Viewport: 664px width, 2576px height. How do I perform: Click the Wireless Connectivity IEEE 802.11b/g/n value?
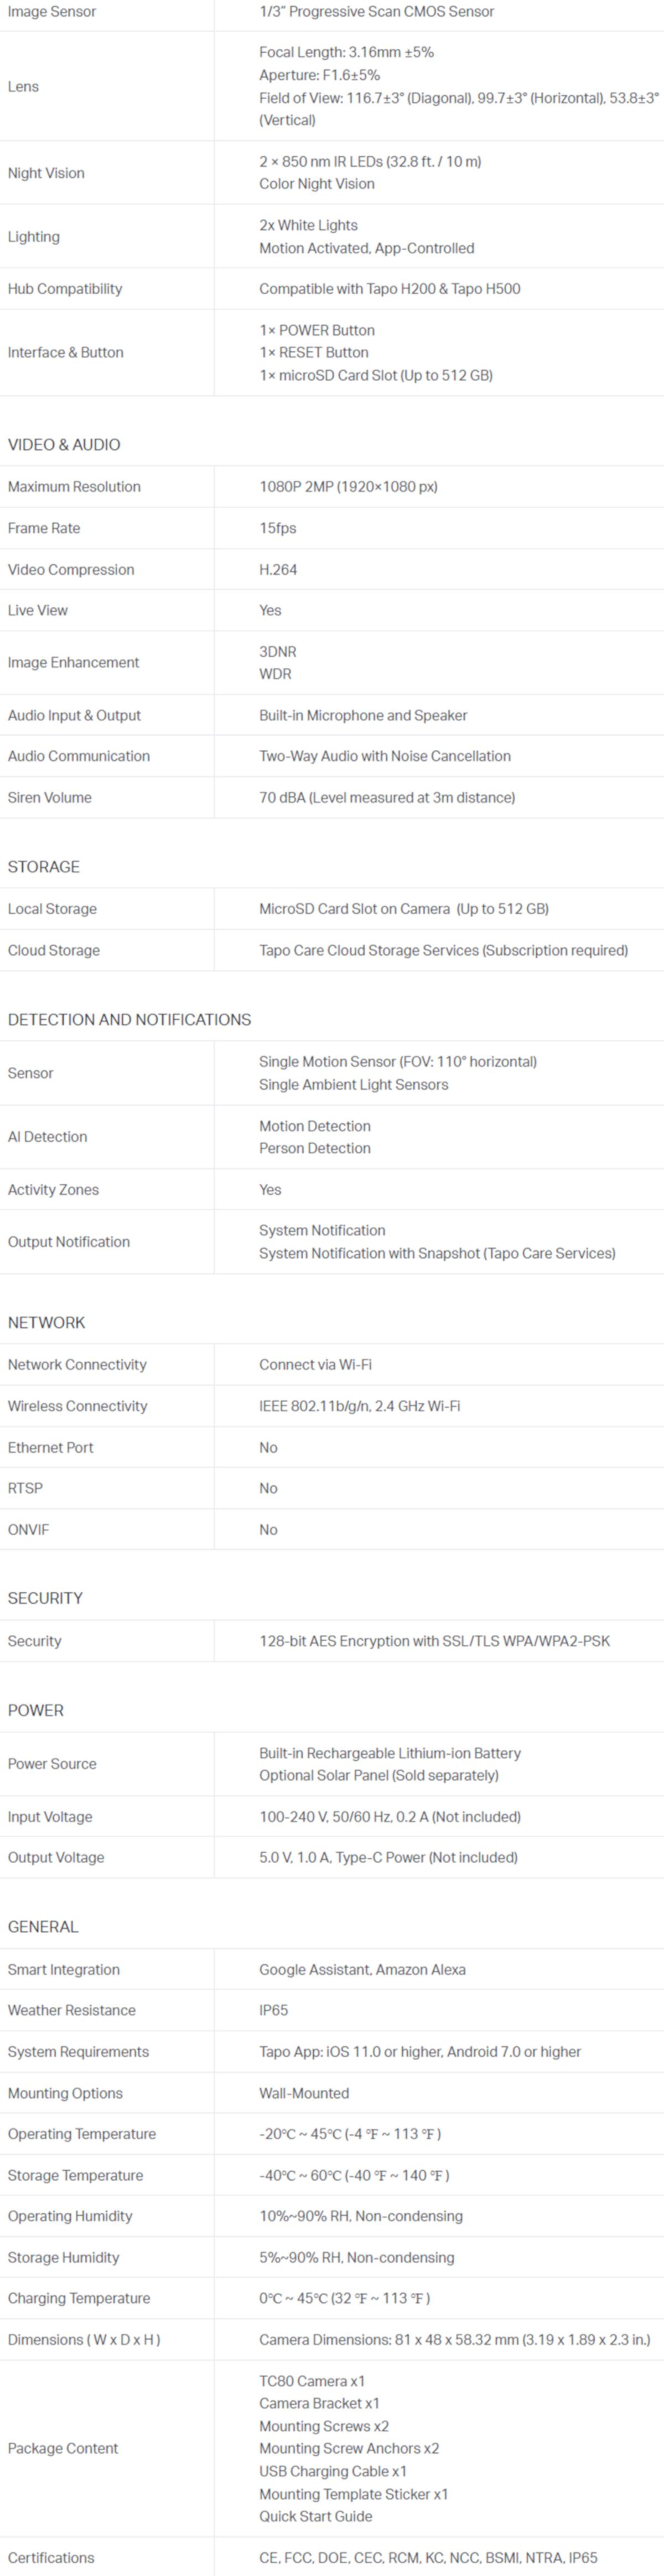point(360,1406)
